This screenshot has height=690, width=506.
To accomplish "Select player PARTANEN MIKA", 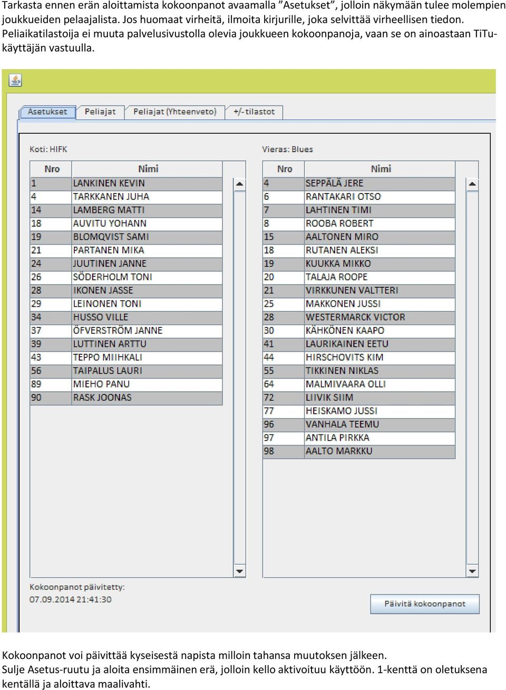I will click(126, 250).
